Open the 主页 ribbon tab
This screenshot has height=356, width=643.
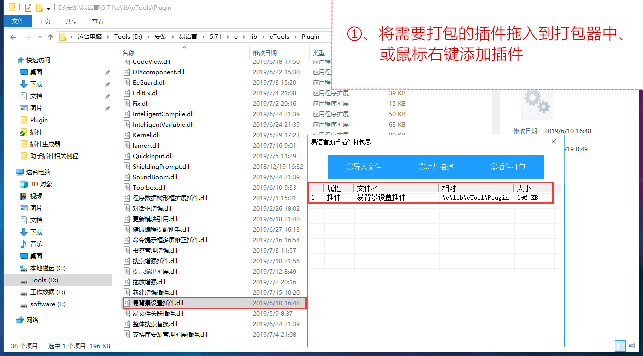pyautogui.click(x=45, y=21)
